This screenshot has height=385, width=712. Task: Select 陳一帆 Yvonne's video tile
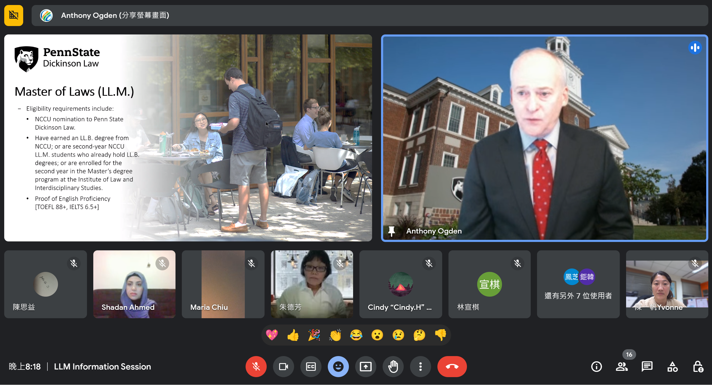[667, 284]
